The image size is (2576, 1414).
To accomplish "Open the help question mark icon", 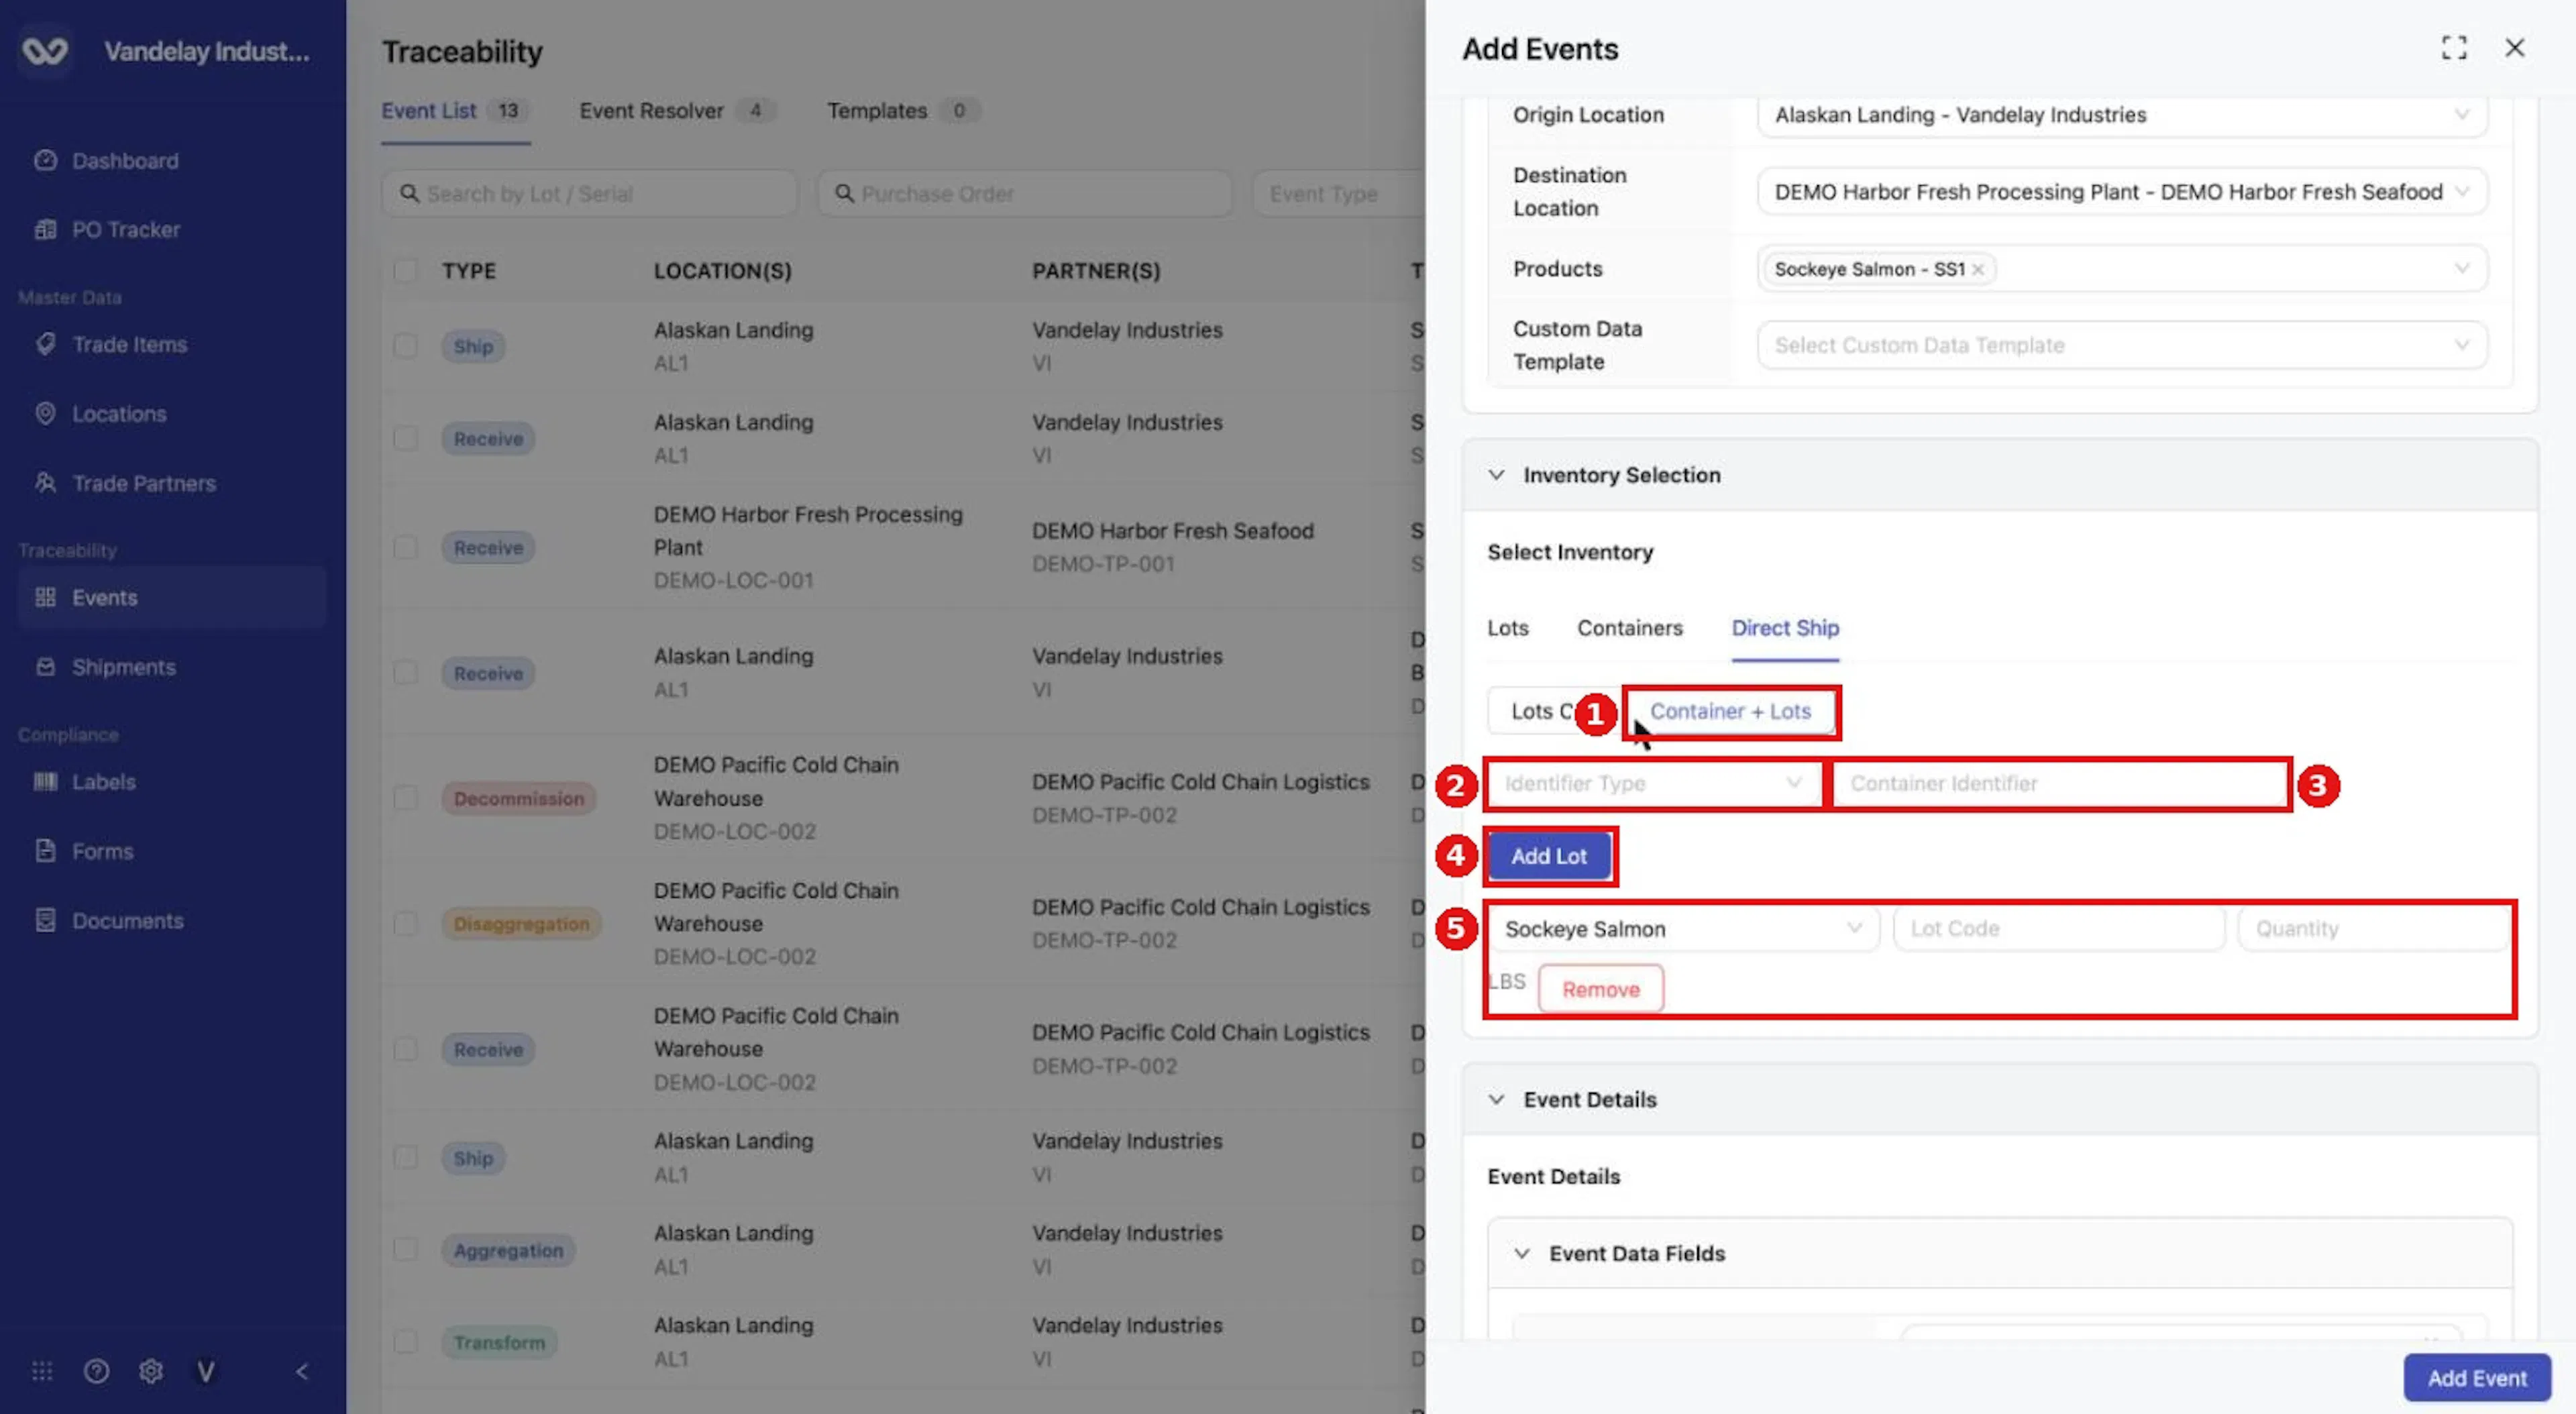I will click(x=96, y=1371).
